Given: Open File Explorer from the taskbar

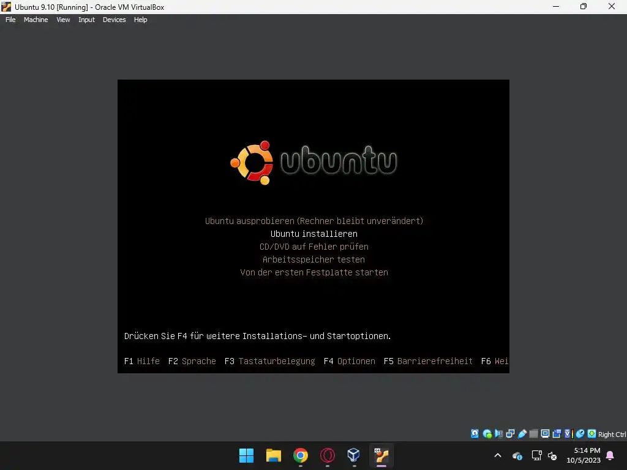Looking at the screenshot, I should [x=274, y=455].
